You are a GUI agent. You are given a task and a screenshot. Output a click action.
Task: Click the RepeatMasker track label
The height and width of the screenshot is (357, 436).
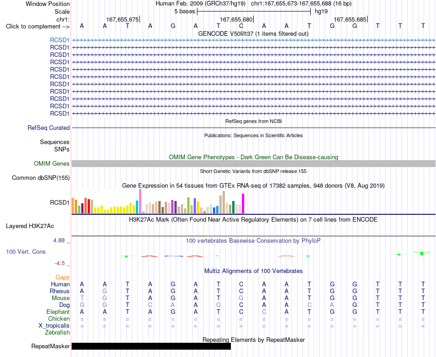tap(50, 346)
